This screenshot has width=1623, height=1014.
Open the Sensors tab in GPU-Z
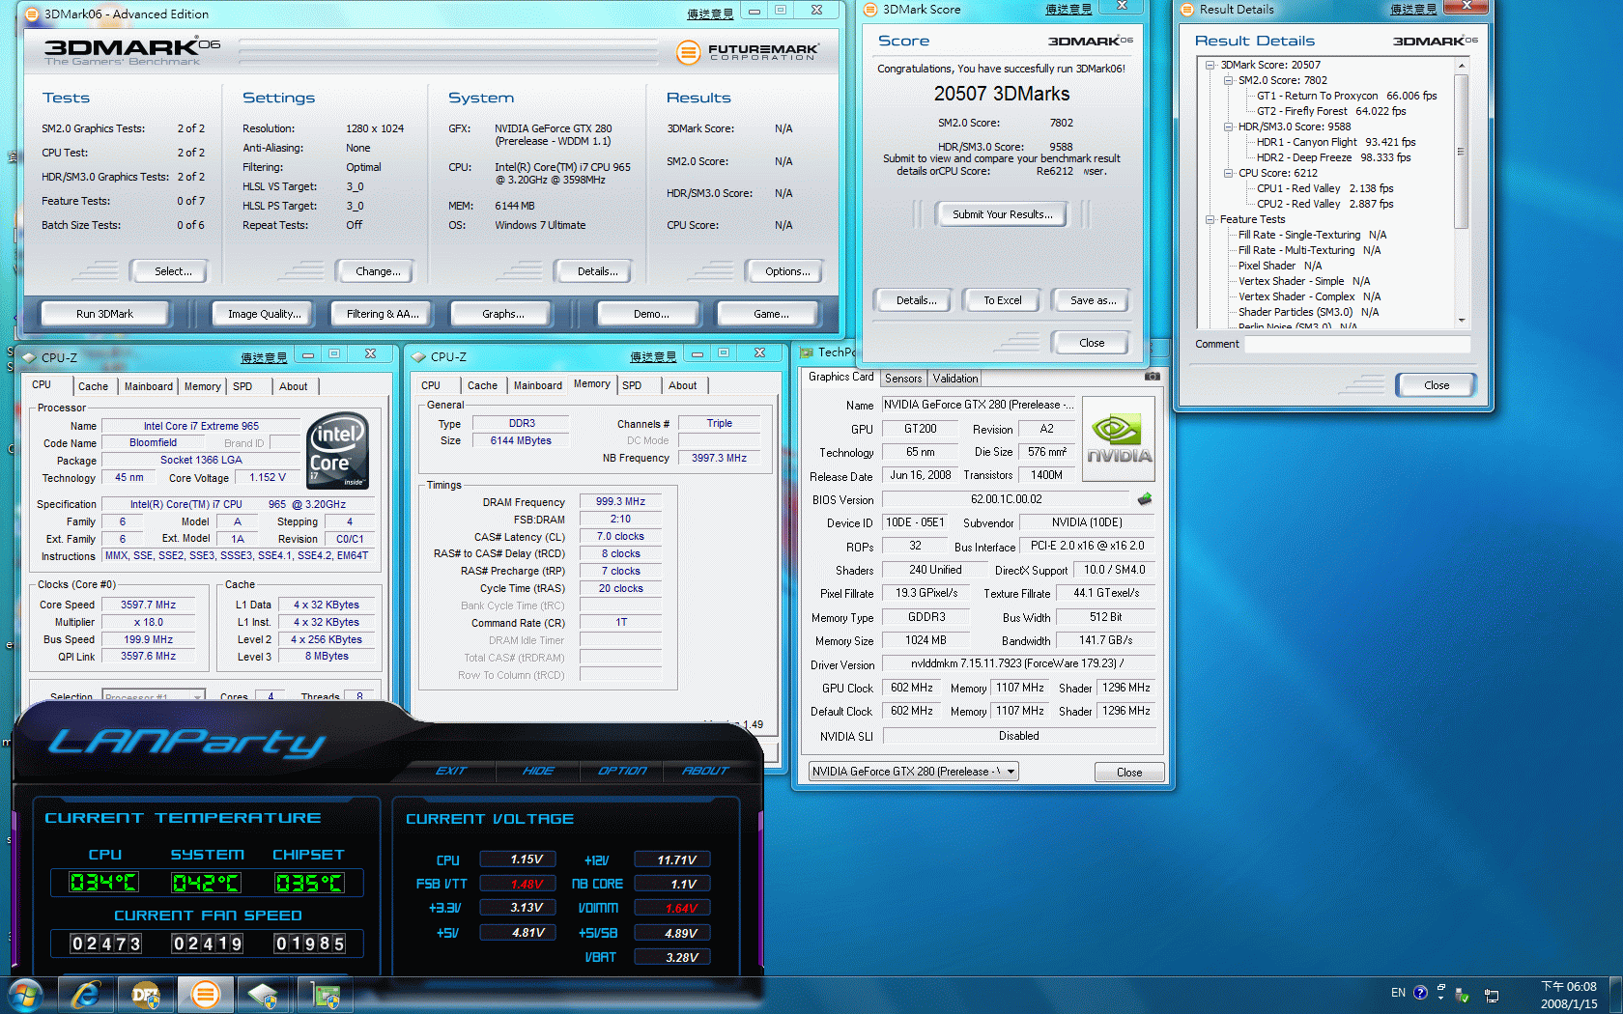(903, 379)
